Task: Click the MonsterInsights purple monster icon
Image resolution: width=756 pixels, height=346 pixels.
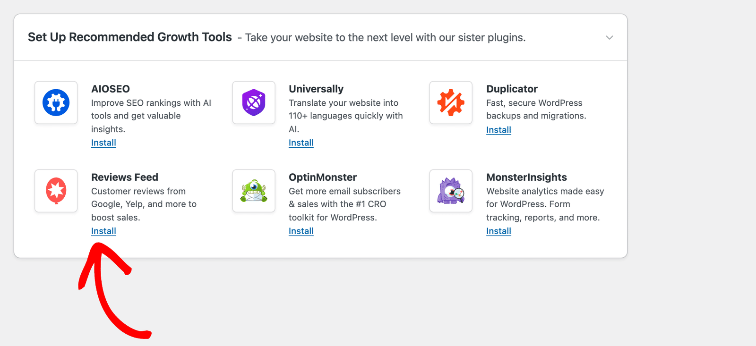Action: click(451, 191)
